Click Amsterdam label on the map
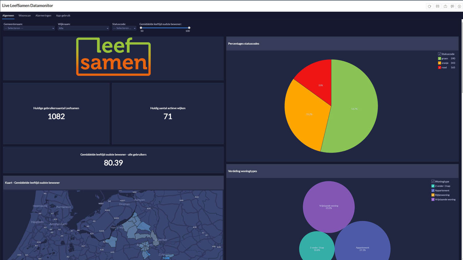This screenshot has height=260, width=463. coord(58,224)
